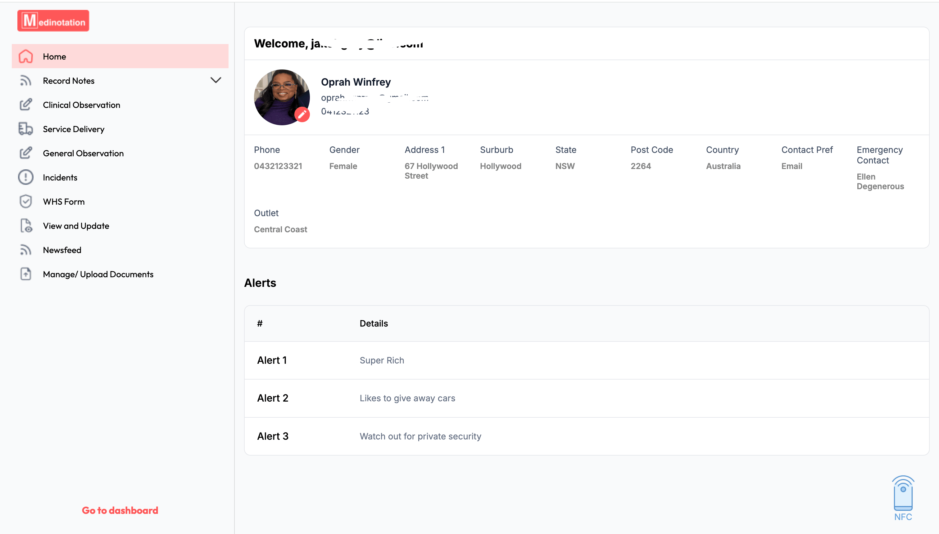Click the Medinotation logo
The image size is (939, 534).
pyautogui.click(x=53, y=21)
